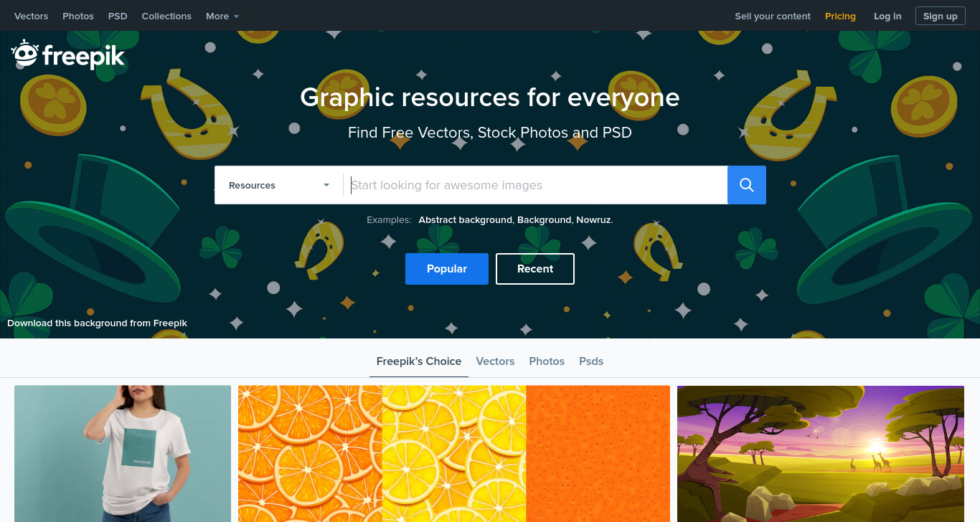Open the orange citrus slices pattern thumbnail
Screen dimensions: 980x522
click(x=454, y=454)
